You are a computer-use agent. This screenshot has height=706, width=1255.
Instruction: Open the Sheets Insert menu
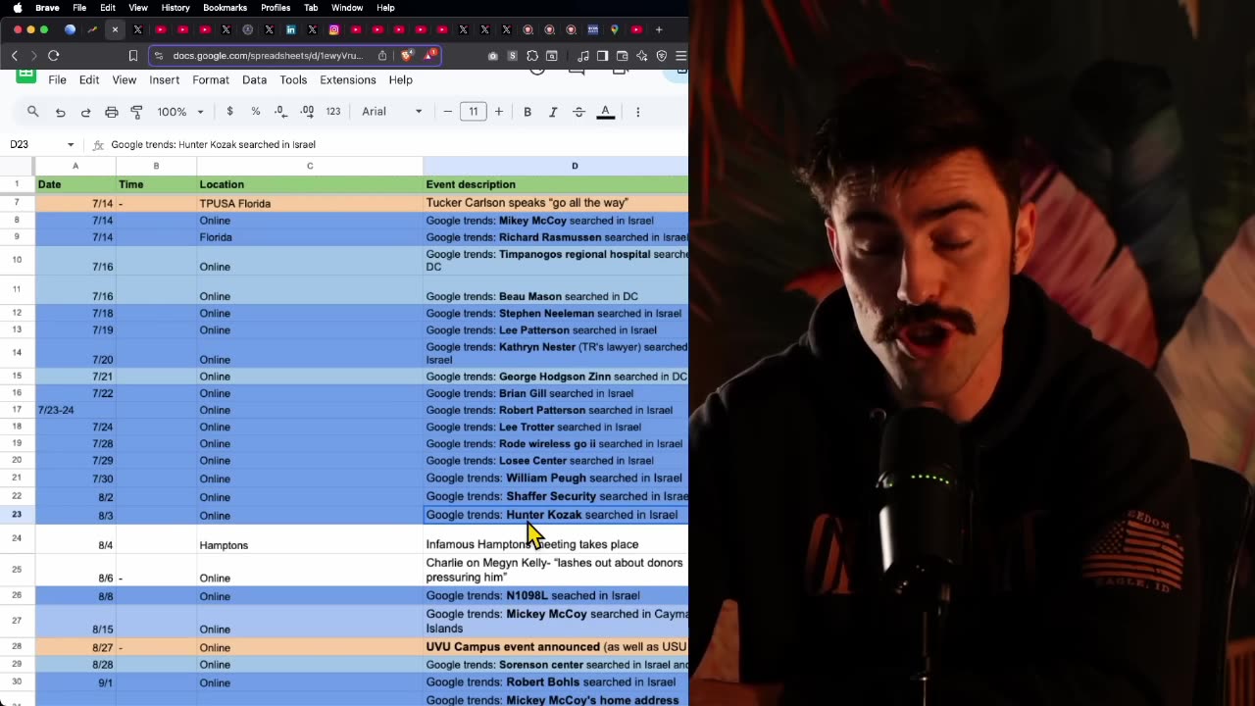[164, 79]
